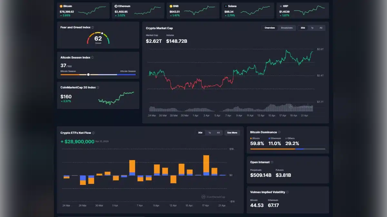Click the BNB coin icon
This screenshot has width=387, height=217.
pyautogui.click(x=170, y=6)
